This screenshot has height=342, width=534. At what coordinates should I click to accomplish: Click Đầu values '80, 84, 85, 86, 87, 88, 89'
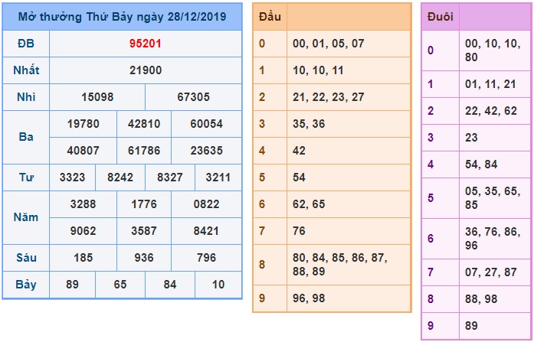click(340, 265)
